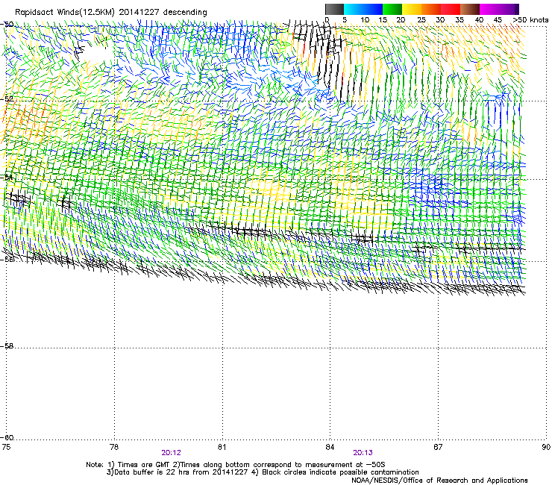Screen dimensions: 552x485
Task: Click the magenta 40-45 knots legend segment
Action: click(x=489, y=9)
